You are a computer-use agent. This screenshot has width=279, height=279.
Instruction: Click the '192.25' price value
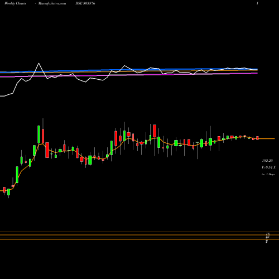(x=267, y=161)
